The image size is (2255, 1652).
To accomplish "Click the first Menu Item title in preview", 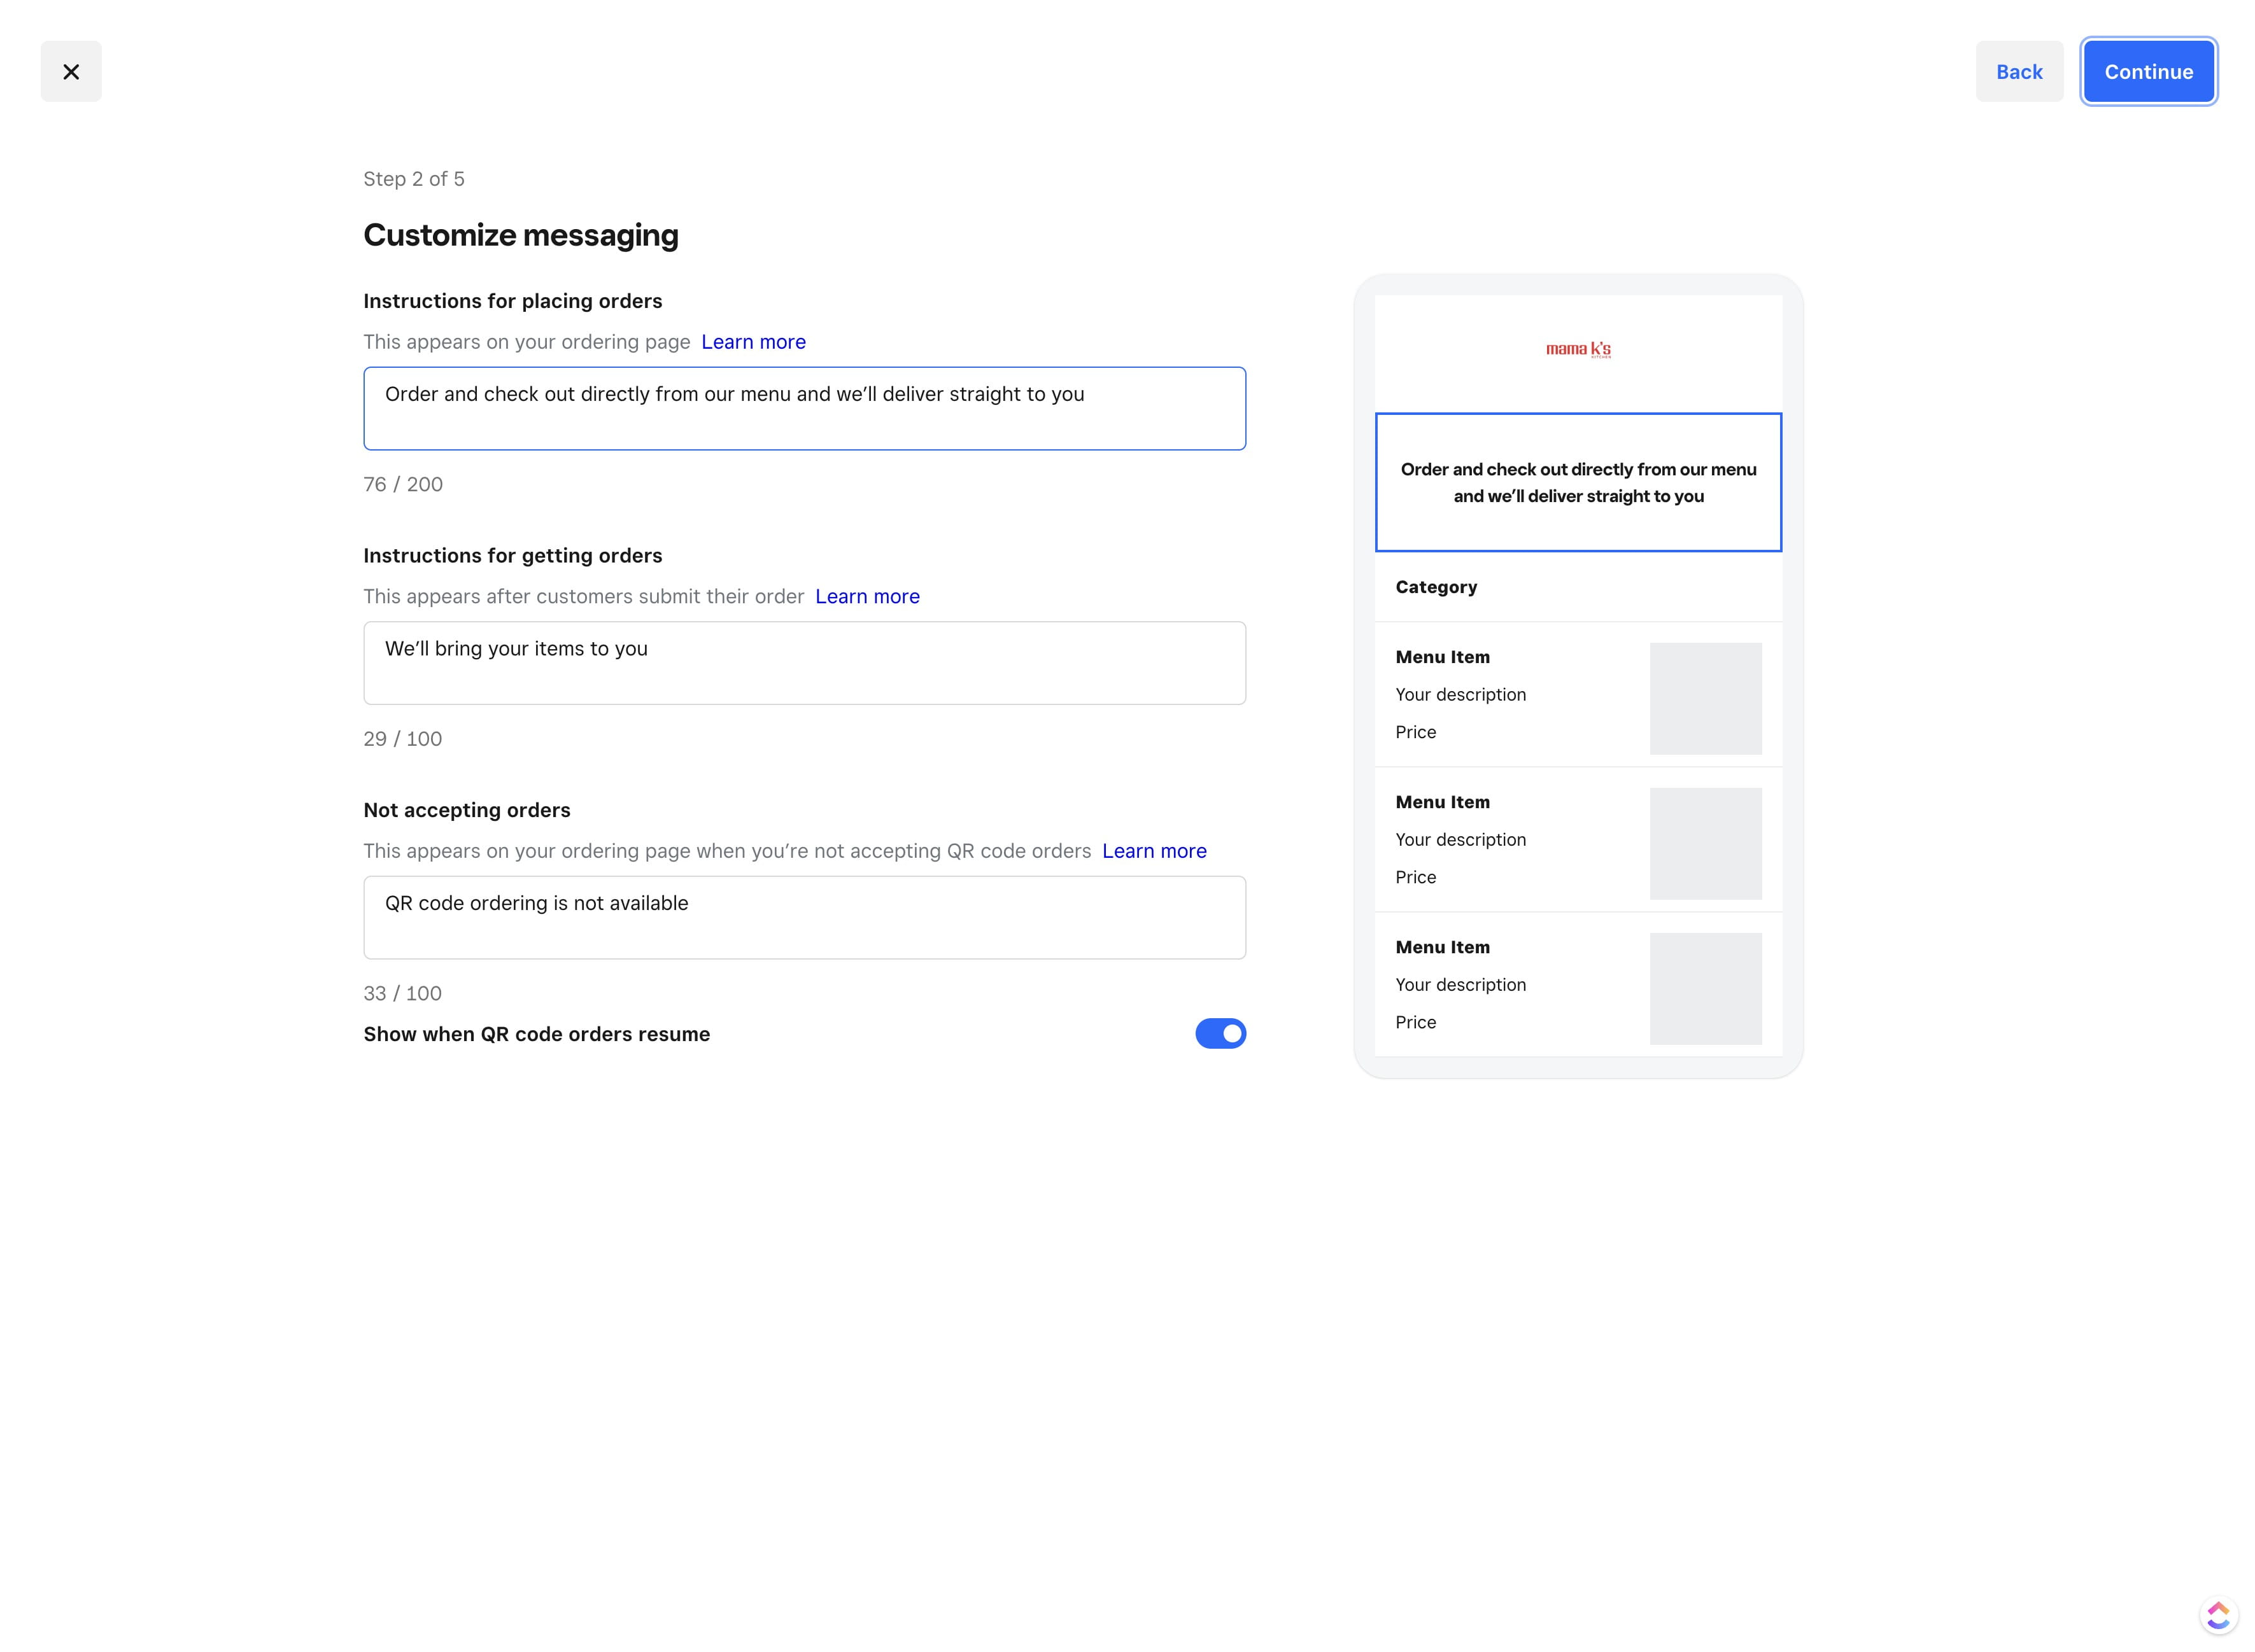I will (1441, 657).
